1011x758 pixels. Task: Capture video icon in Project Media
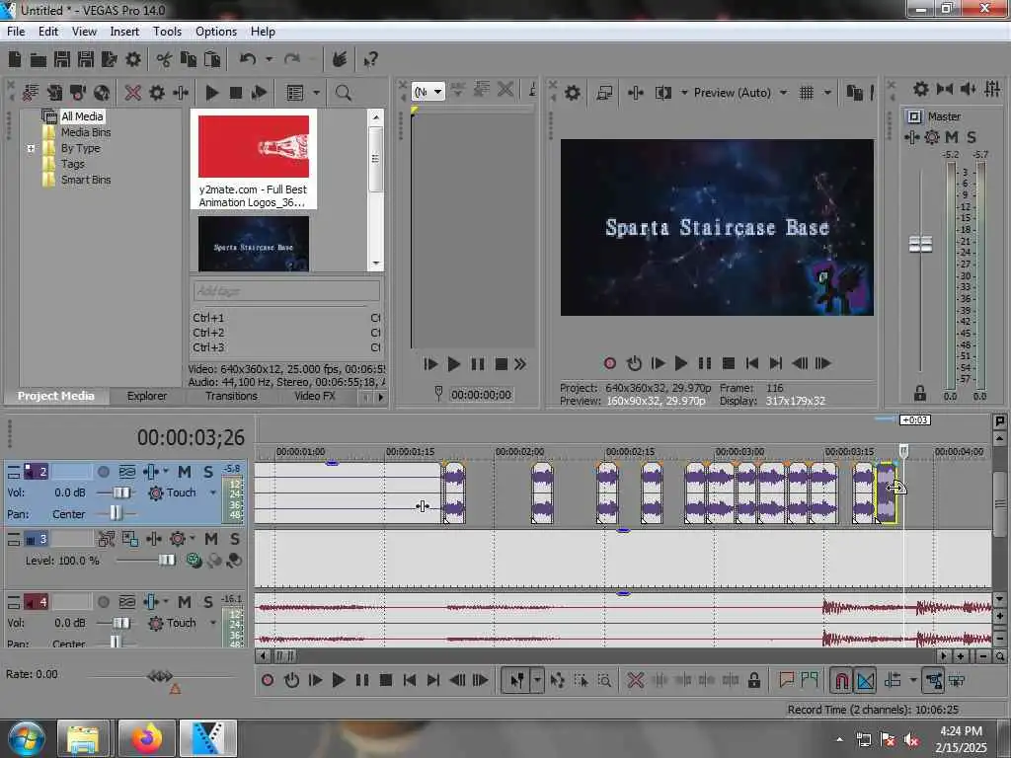click(77, 93)
